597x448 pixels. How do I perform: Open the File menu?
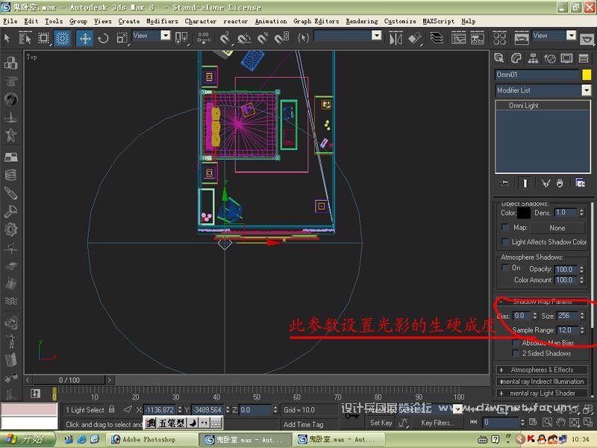click(10, 22)
